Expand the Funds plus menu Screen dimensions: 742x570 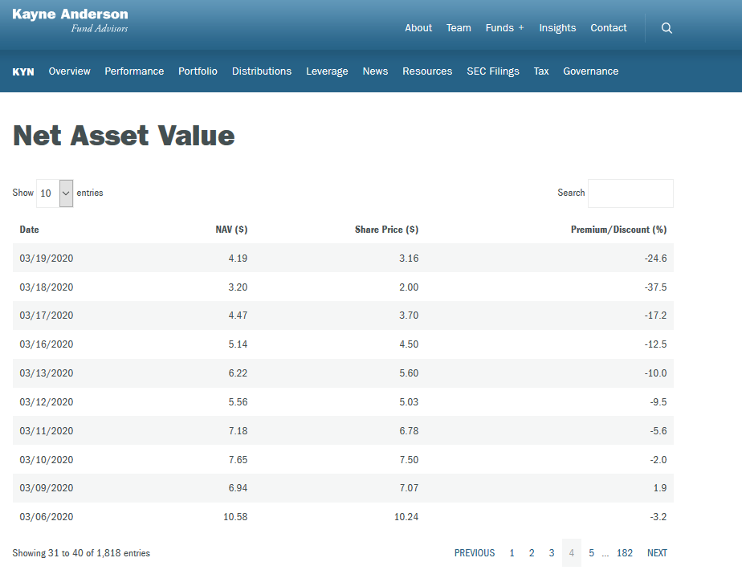click(x=504, y=28)
